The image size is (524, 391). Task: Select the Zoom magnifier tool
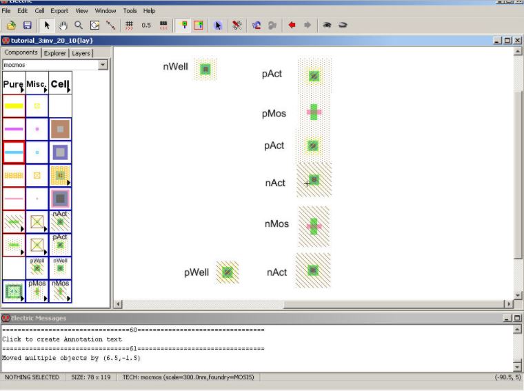pos(79,25)
